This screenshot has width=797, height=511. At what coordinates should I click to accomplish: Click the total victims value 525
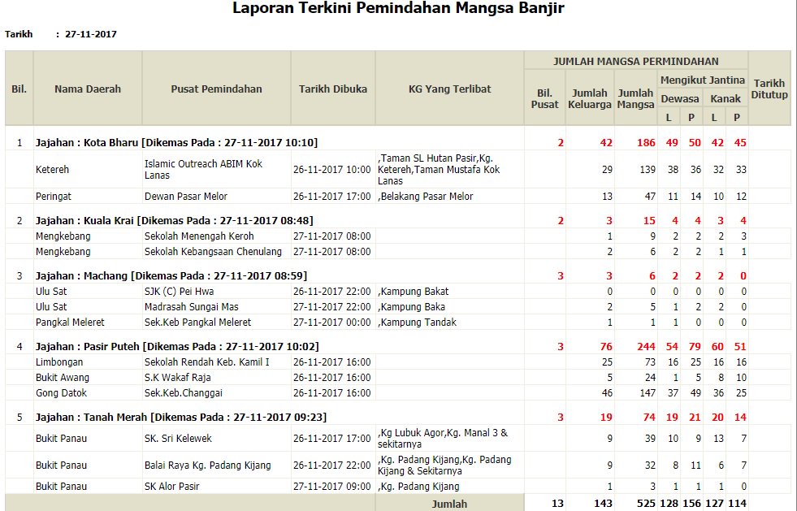click(646, 504)
